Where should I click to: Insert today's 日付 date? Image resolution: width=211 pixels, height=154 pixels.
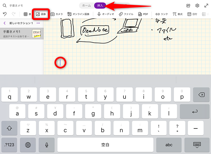pyautogui.click(x=193, y=14)
